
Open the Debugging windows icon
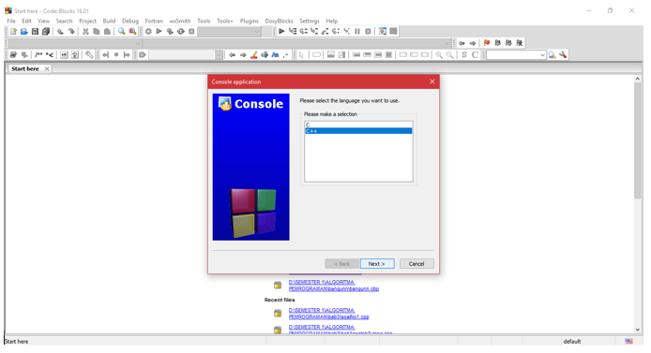[383, 32]
